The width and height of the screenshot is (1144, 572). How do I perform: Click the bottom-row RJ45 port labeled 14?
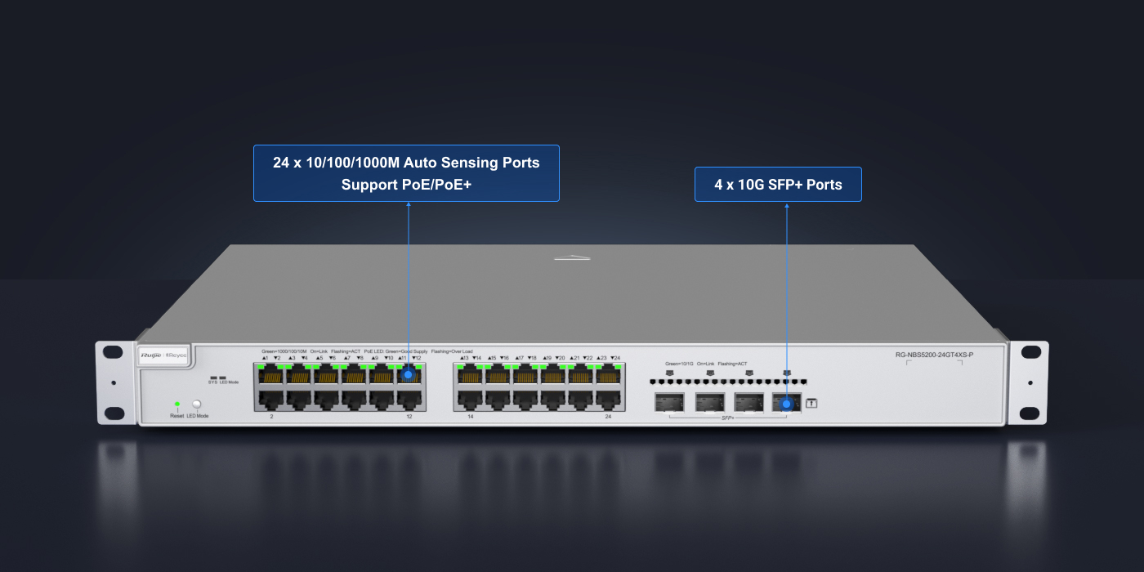click(x=470, y=400)
